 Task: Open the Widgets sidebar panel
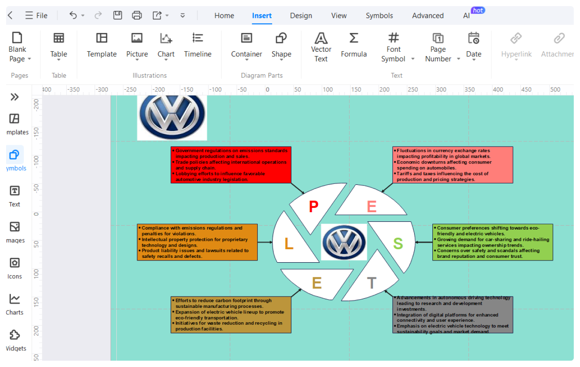point(15,340)
